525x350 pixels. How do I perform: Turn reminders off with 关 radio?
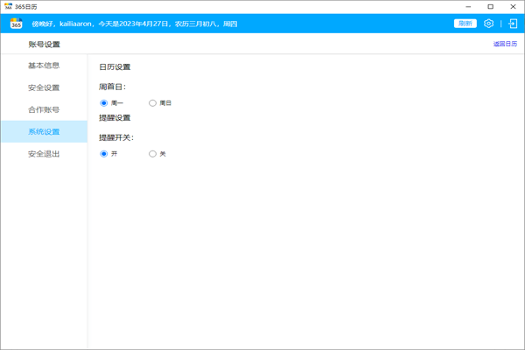(x=152, y=154)
